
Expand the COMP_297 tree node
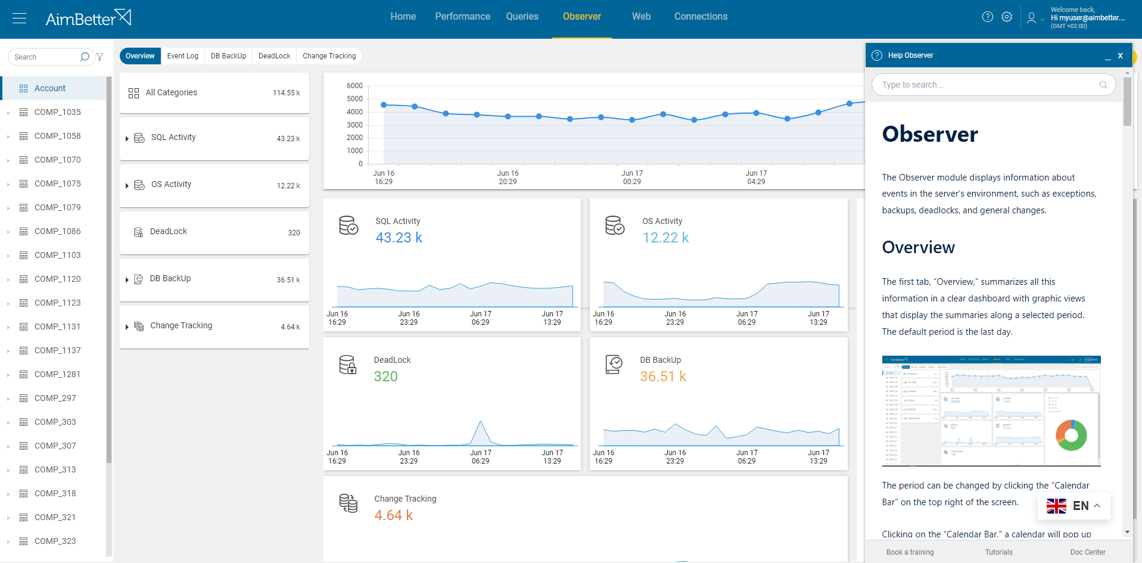[8, 399]
